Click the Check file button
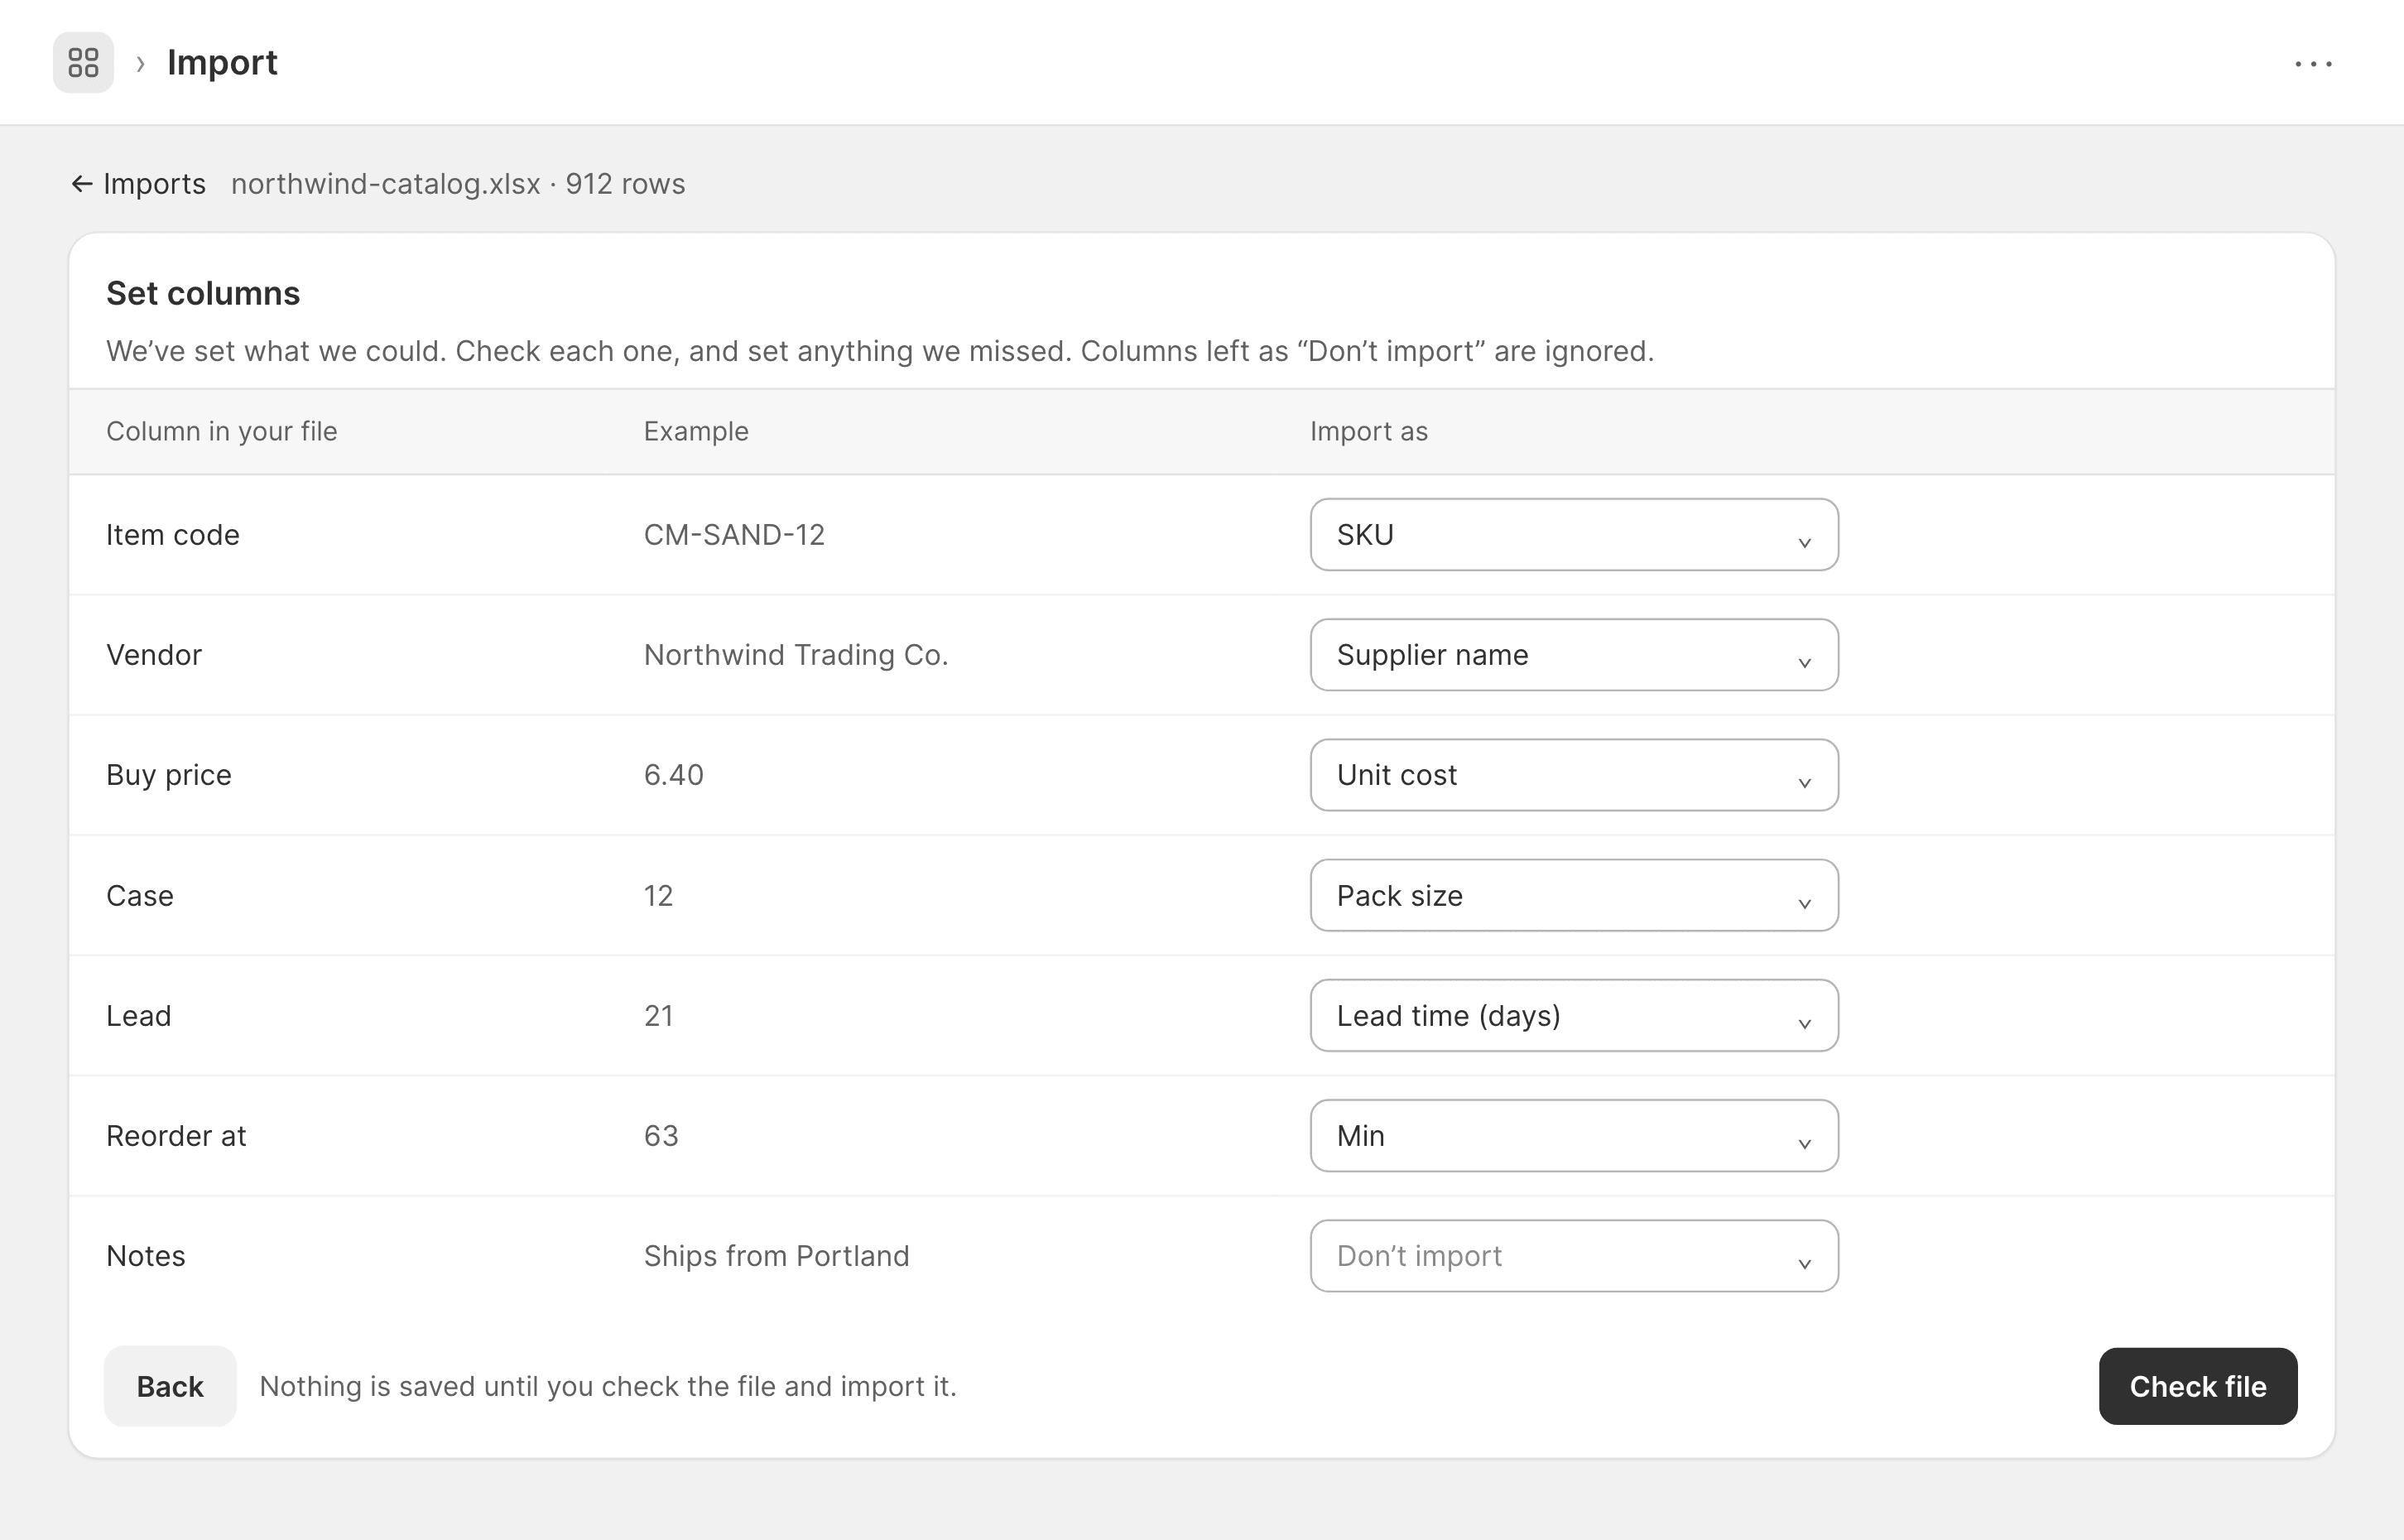The image size is (2404, 1540). pyautogui.click(x=2197, y=1386)
